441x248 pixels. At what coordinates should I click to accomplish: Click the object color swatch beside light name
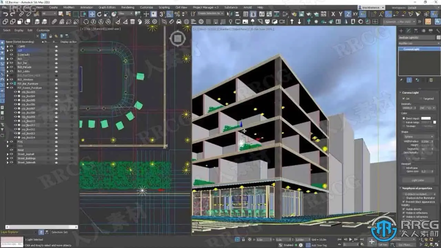point(438,37)
